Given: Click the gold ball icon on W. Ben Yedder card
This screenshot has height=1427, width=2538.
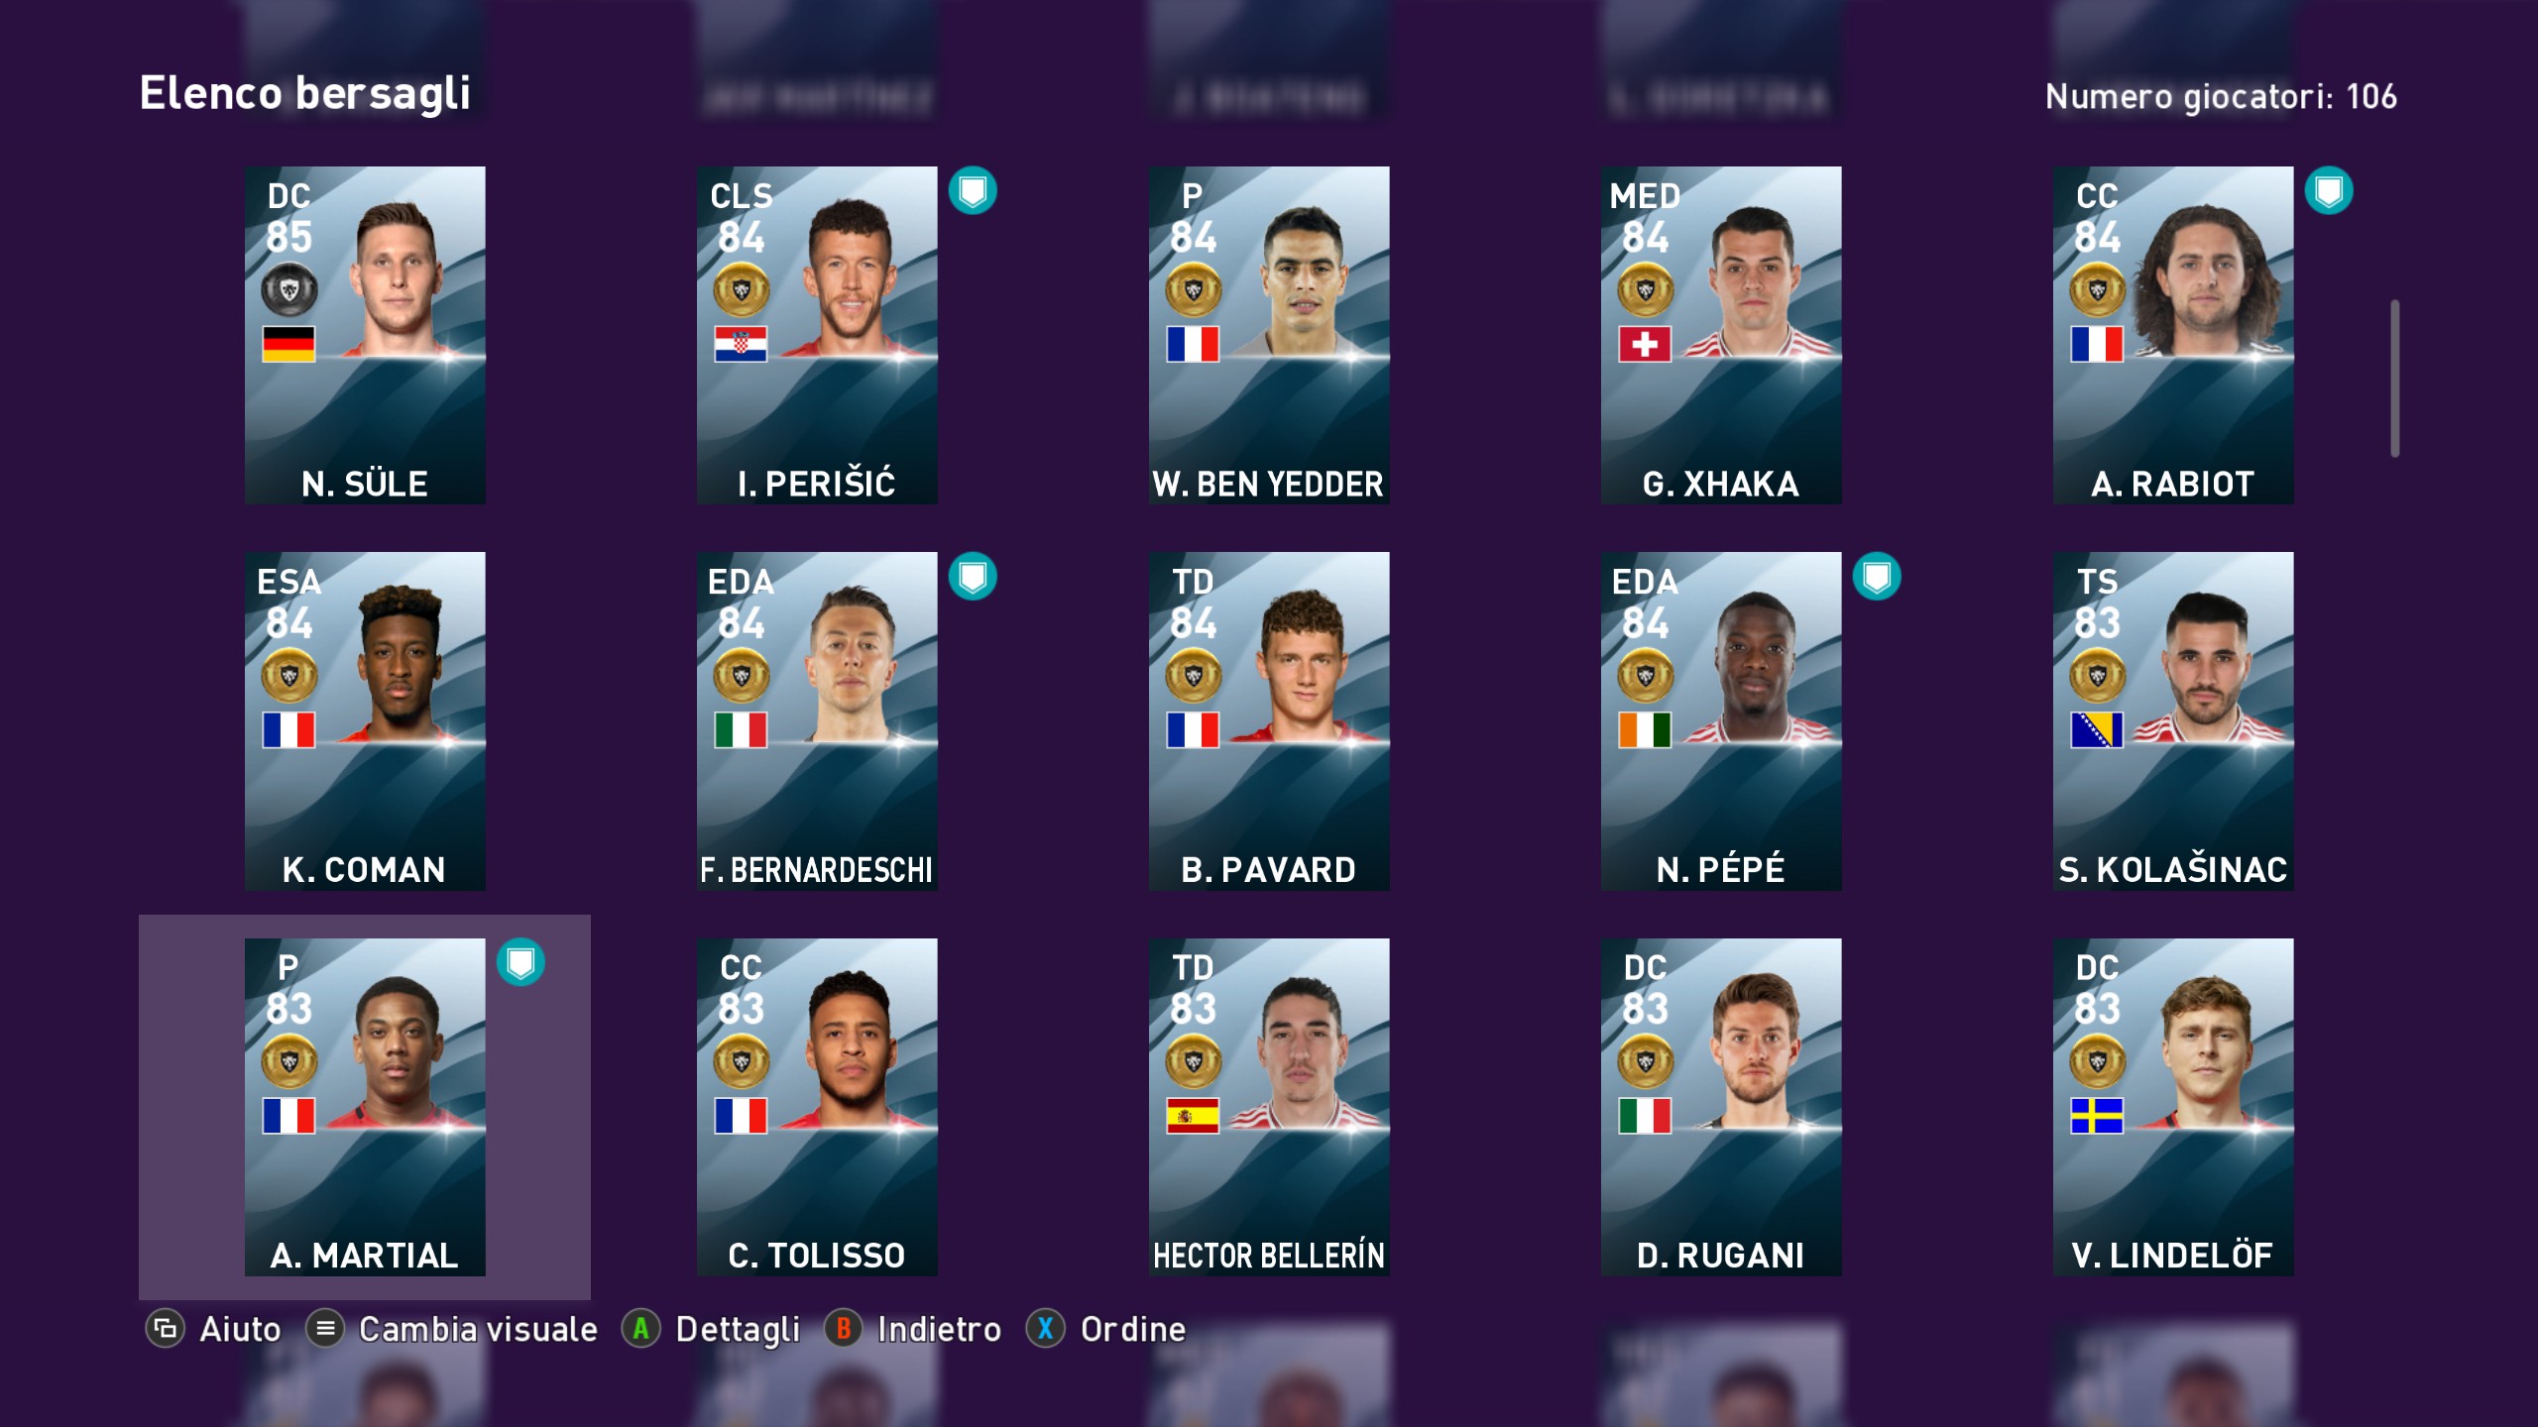Looking at the screenshot, I should click(x=1193, y=290).
